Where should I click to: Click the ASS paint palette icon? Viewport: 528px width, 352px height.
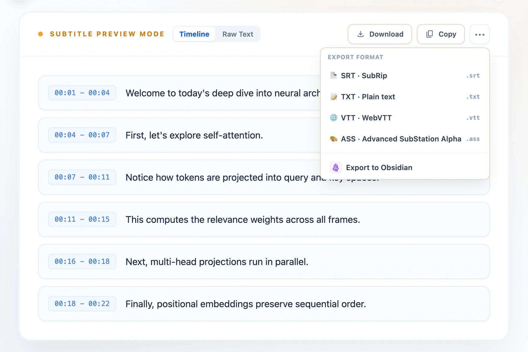(x=333, y=139)
